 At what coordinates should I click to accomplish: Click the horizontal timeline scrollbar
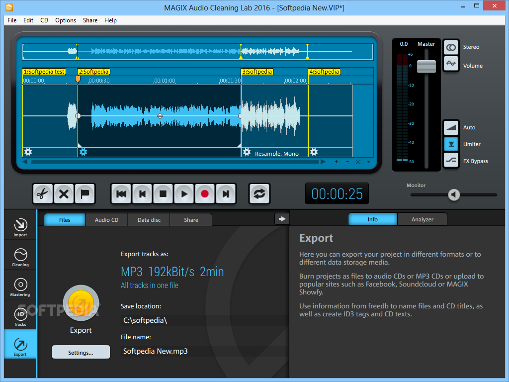pyautogui.click(x=174, y=162)
